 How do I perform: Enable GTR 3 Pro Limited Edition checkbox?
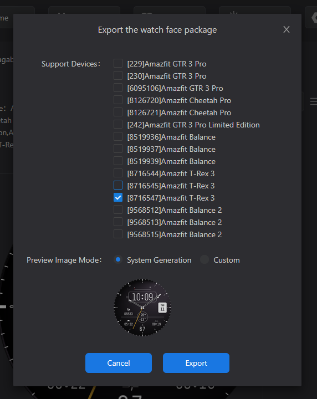coord(118,124)
